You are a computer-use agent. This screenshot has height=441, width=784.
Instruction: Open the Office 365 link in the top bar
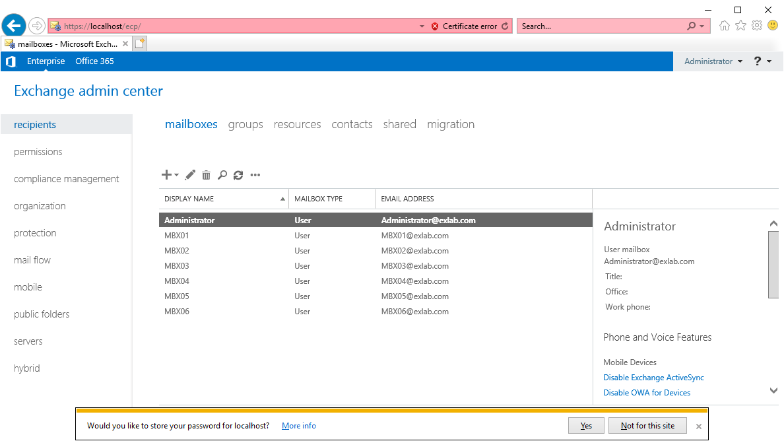[94, 61]
